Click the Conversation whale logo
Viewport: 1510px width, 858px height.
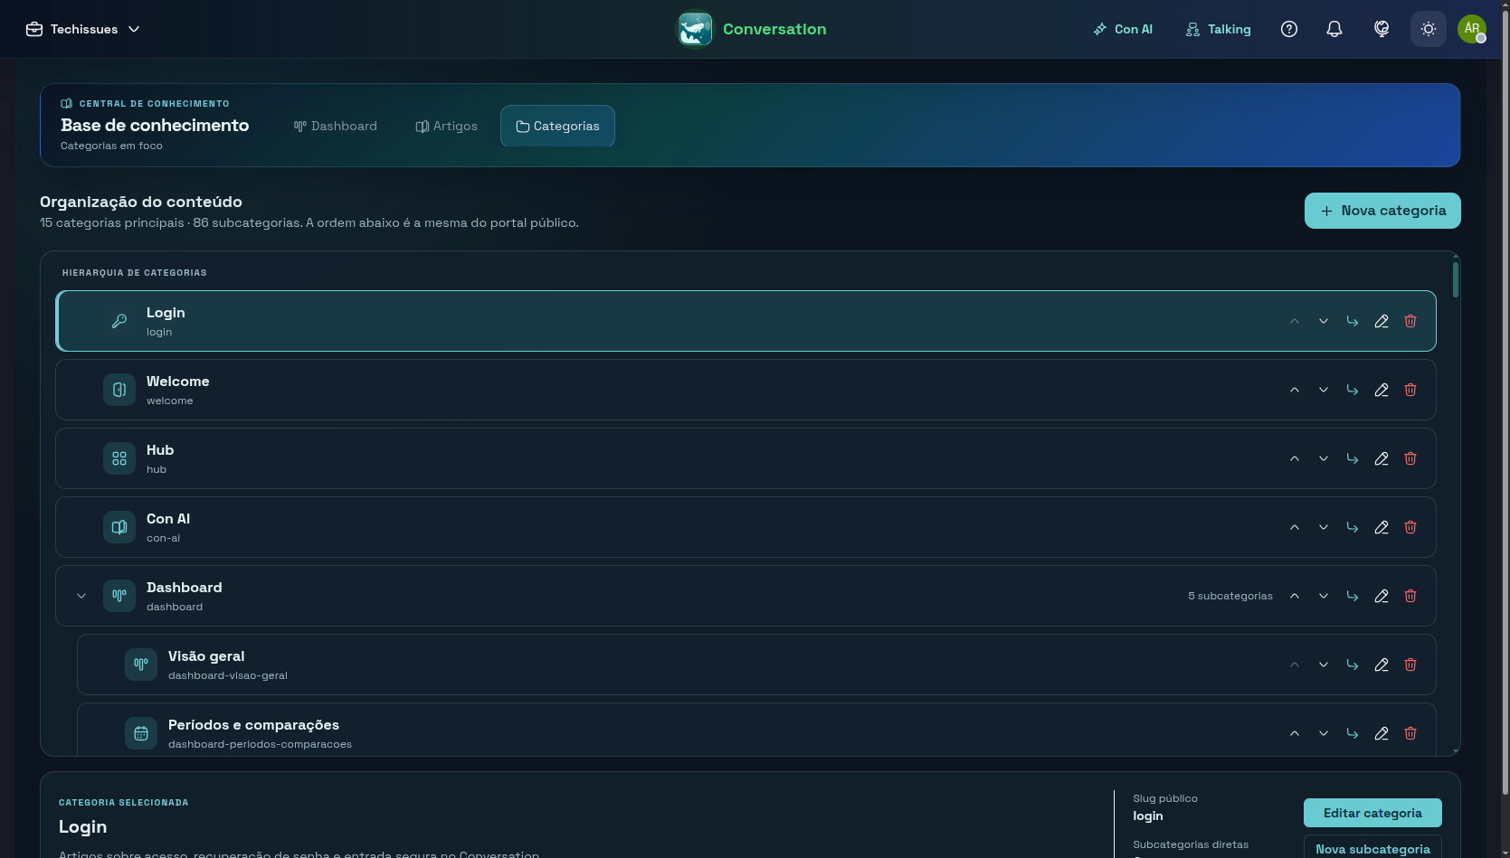coord(695,29)
